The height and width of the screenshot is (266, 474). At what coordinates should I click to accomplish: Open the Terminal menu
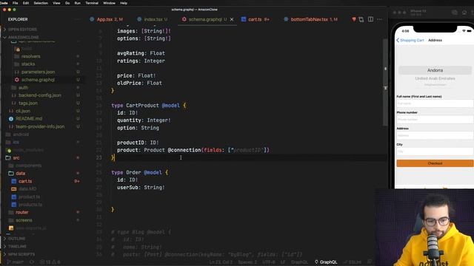[92, 3]
